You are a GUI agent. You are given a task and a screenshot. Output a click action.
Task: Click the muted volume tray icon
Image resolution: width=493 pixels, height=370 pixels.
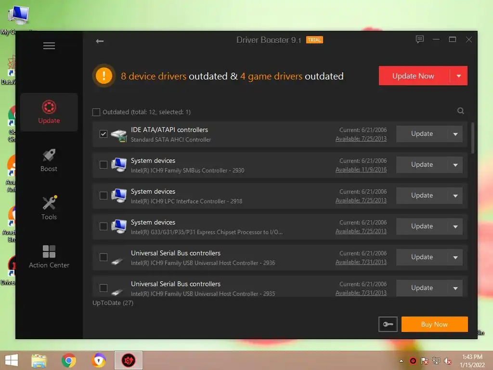tap(447, 361)
